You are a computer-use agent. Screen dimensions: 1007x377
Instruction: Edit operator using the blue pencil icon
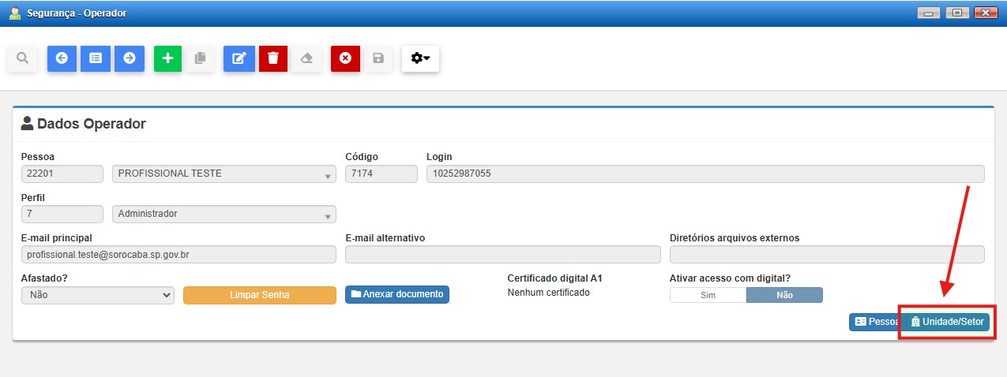pos(239,58)
